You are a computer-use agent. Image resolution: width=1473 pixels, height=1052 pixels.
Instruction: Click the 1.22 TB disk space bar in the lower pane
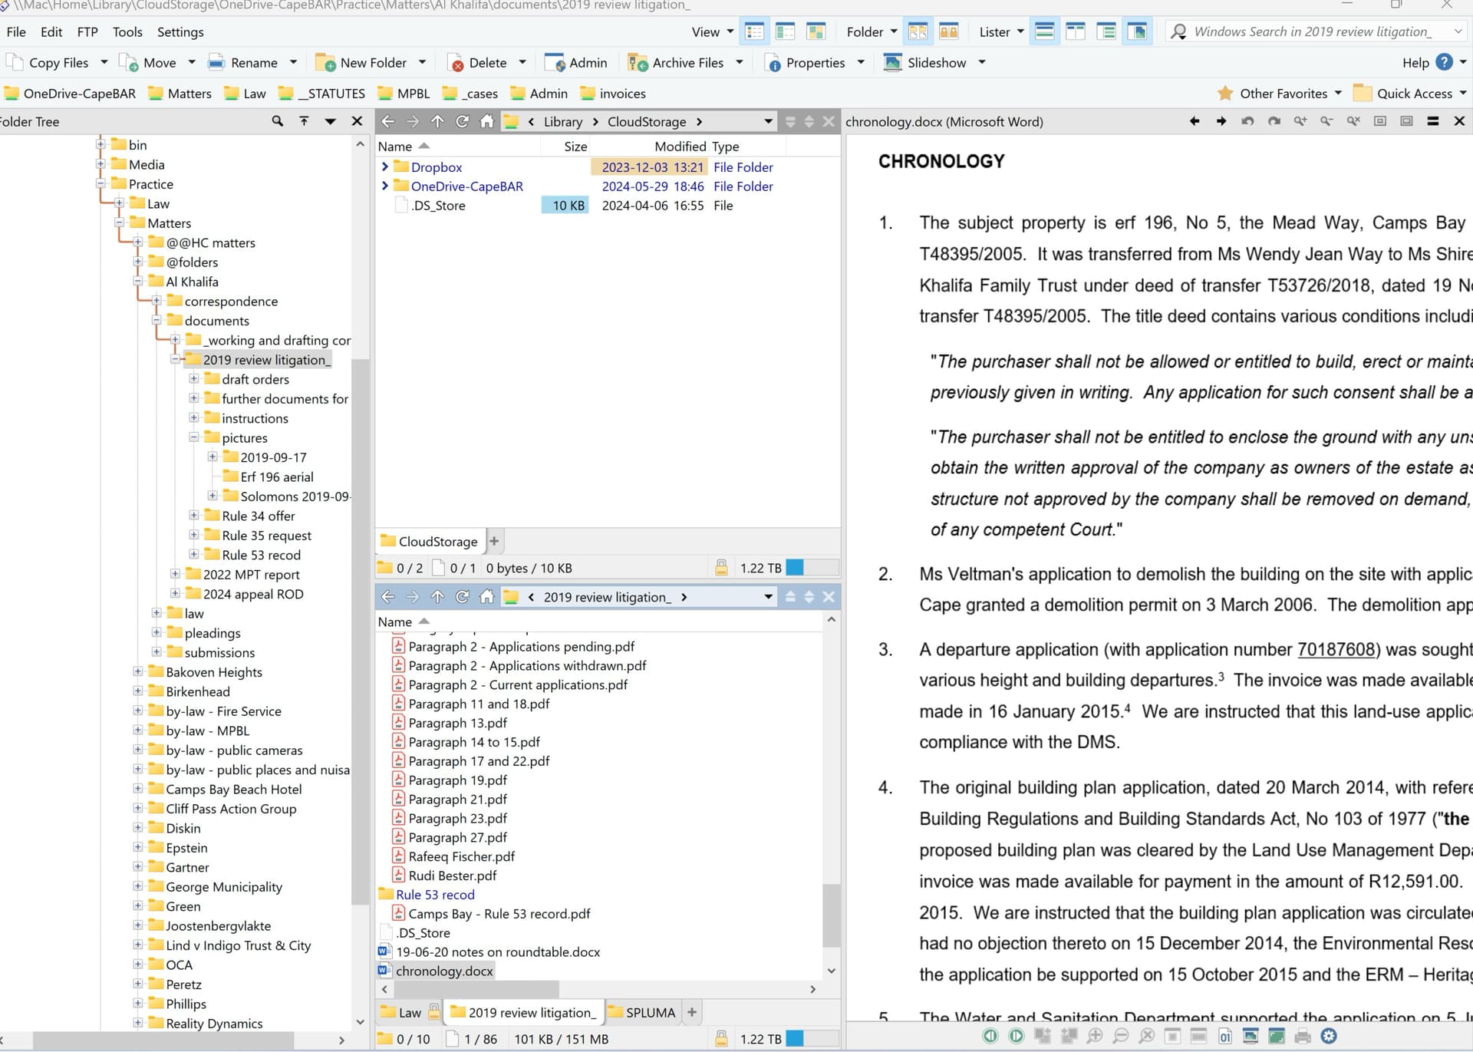tap(812, 1038)
